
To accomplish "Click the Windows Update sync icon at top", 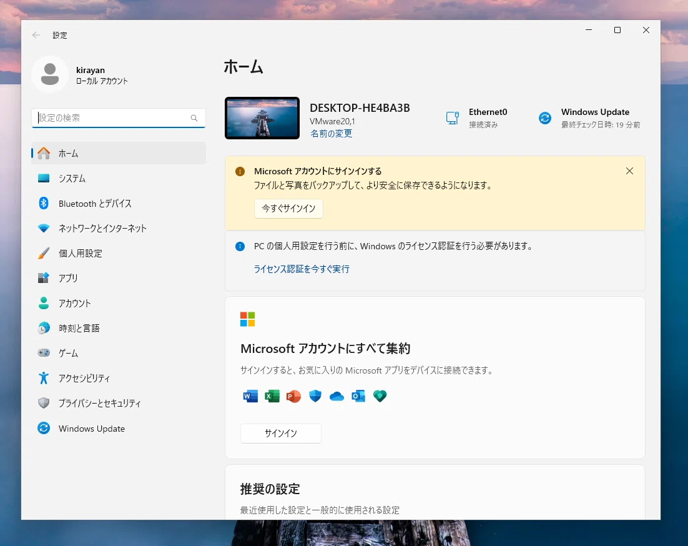I will pos(545,118).
